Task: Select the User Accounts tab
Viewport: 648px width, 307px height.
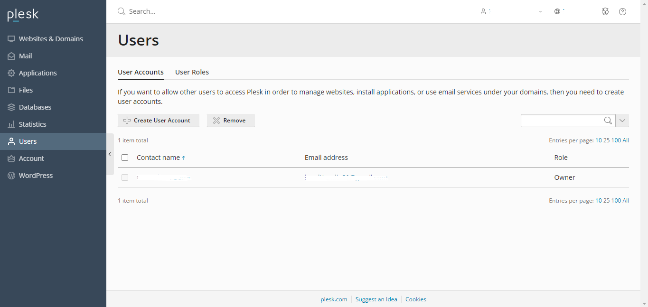Action: pyautogui.click(x=141, y=72)
